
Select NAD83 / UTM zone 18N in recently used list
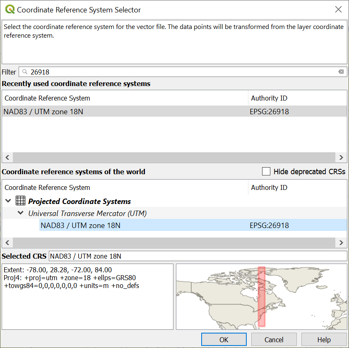click(x=43, y=111)
